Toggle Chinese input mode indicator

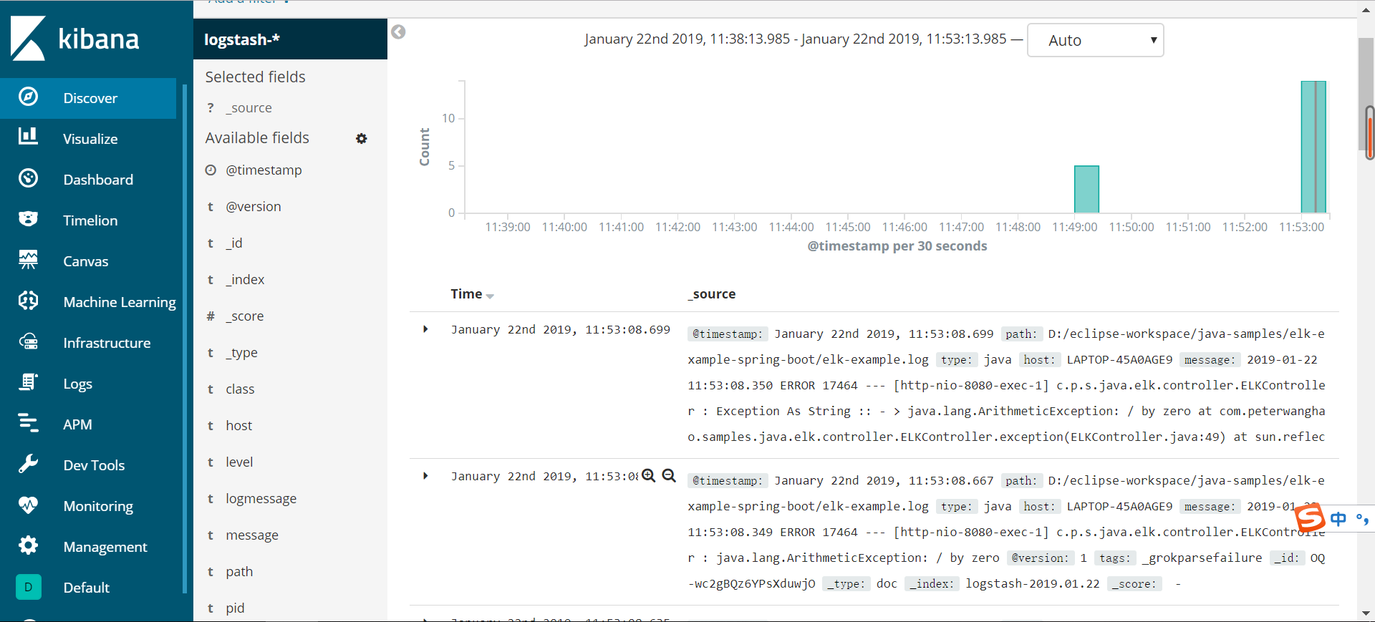(x=1338, y=519)
